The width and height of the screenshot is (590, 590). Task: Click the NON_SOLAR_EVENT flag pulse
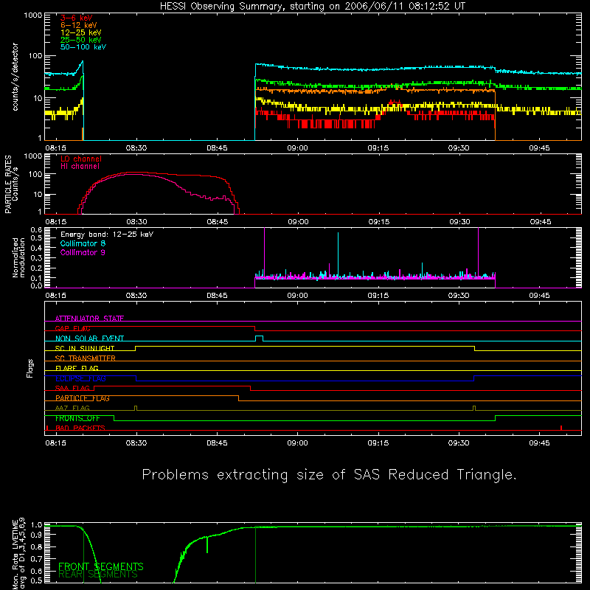[x=260, y=338]
